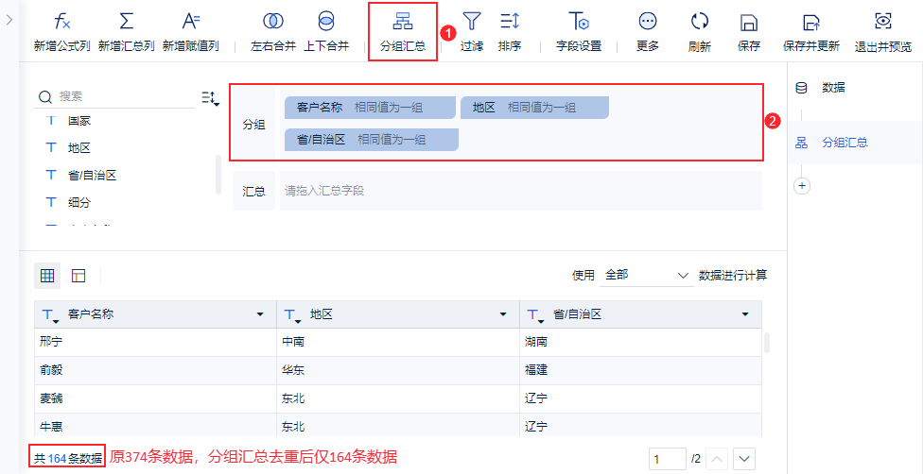923x474 pixels.
Task: Save the table (保存)
Action: [749, 32]
